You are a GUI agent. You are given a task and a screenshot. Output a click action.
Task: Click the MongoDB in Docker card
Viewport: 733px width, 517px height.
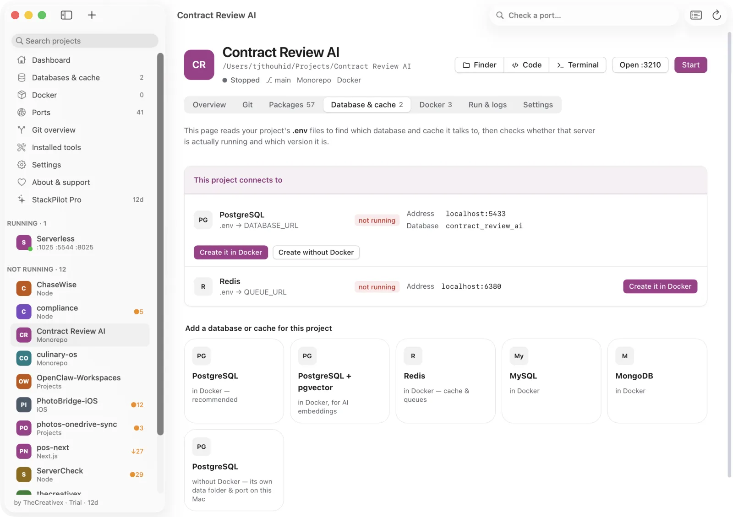657,381
